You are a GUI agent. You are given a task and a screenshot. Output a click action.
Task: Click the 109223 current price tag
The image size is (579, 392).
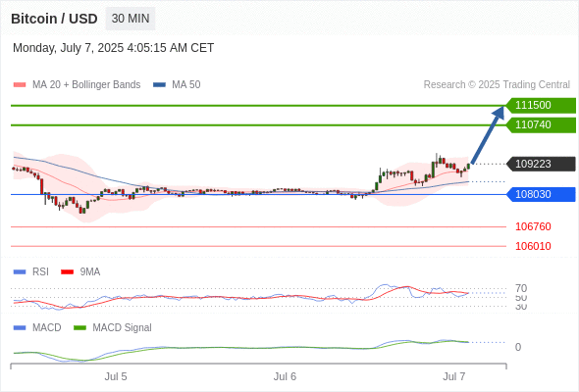tap(541, 164)
